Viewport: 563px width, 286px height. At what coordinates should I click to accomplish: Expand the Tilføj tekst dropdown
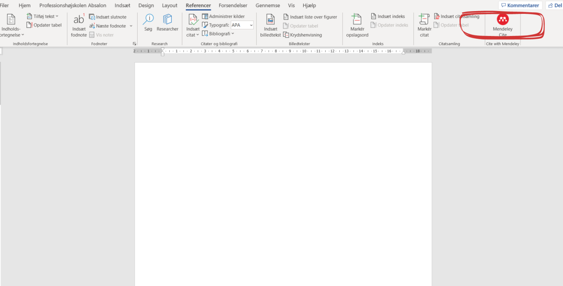42,16
